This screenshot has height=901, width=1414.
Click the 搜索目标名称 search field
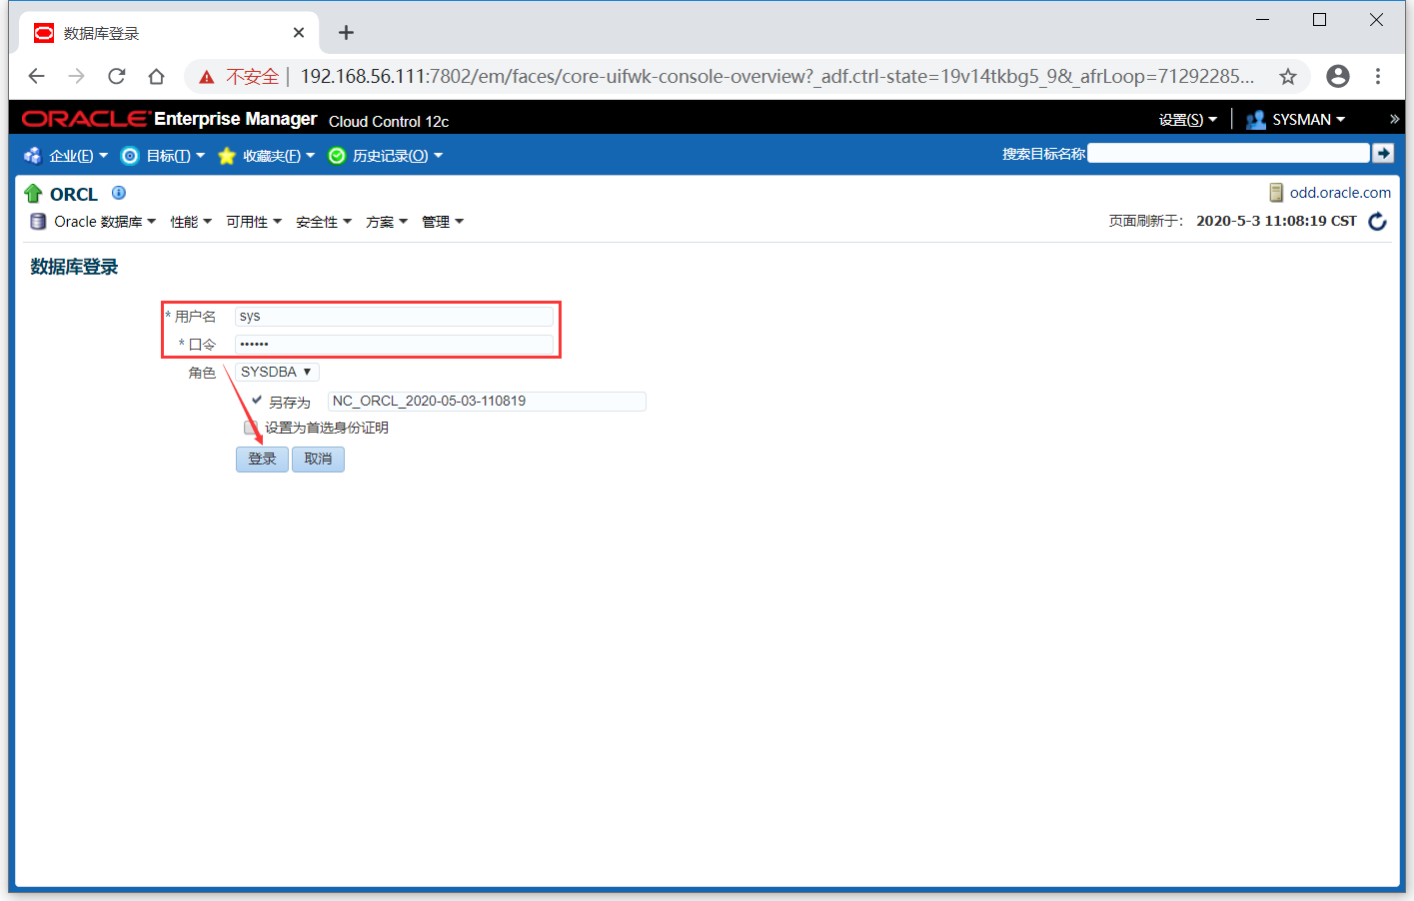[x=1228, y=153]
